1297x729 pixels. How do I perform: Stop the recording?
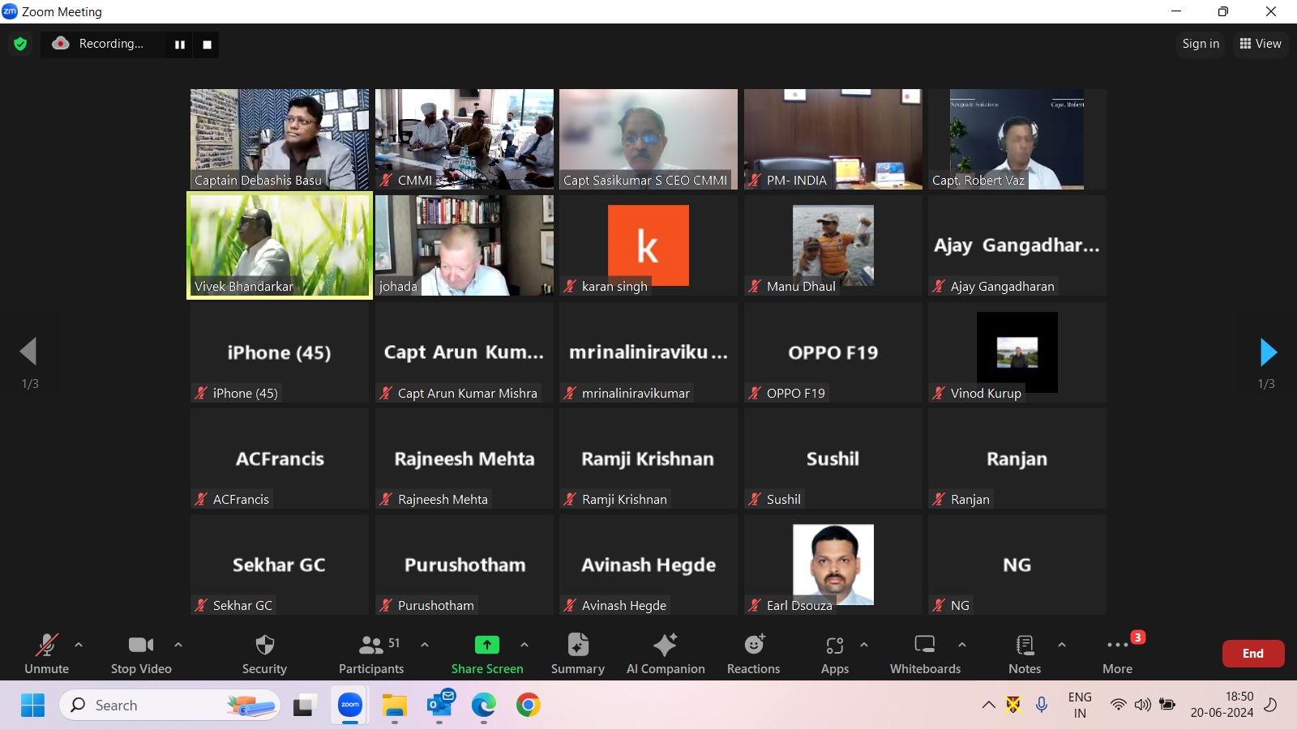207,45
